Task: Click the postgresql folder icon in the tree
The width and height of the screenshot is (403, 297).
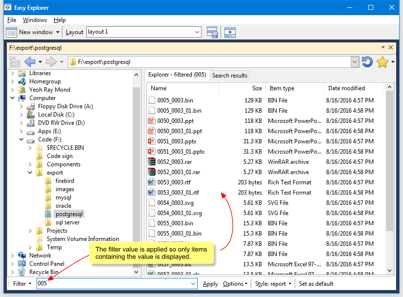Action: click(x=48, y=214)
